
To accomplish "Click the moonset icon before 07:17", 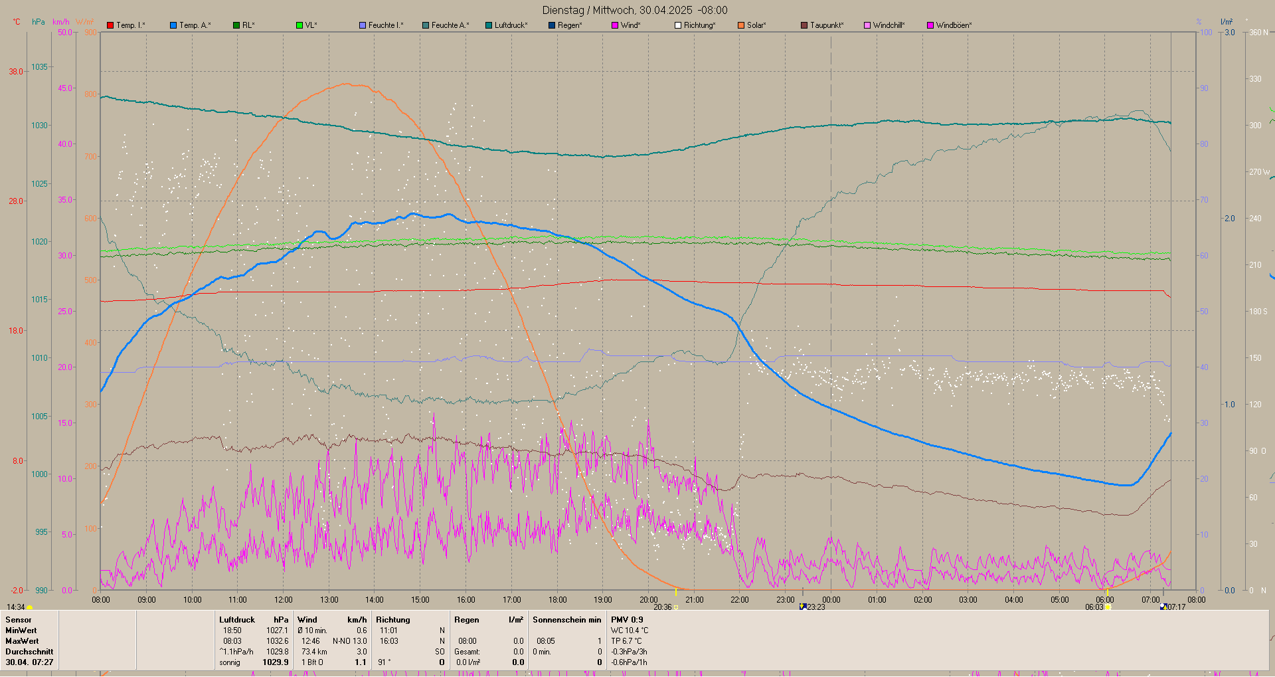I will [1163, 607].
